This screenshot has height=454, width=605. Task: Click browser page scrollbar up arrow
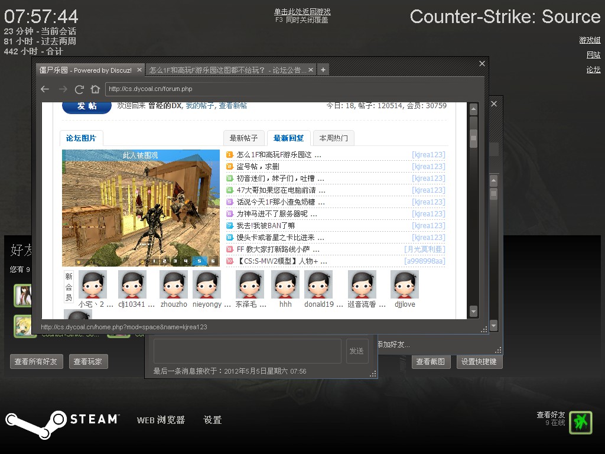click(x=473, y=109)
